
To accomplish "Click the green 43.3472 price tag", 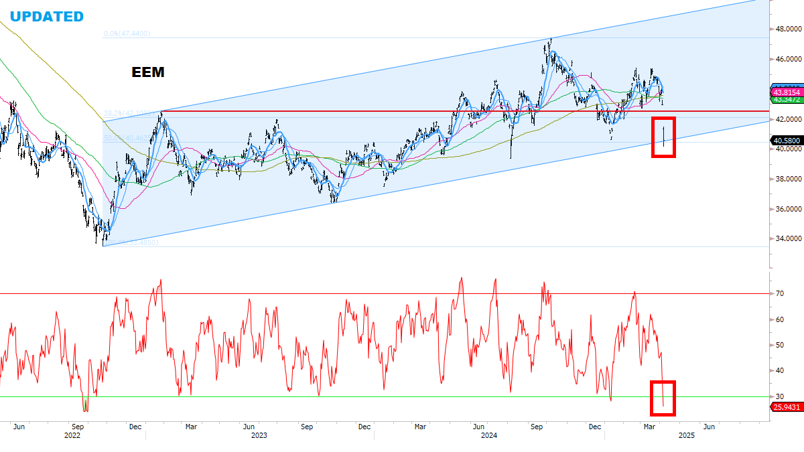I will (x=787, y=99).
